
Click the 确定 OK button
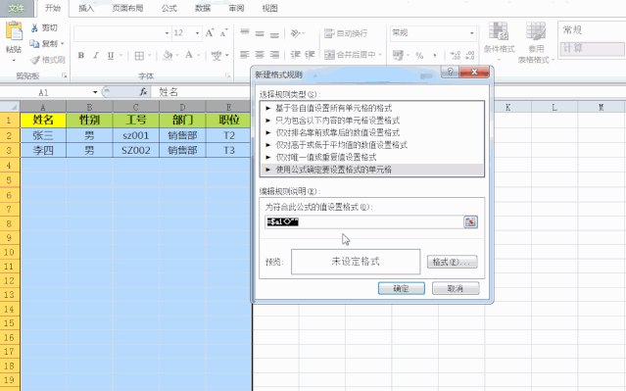402,289
